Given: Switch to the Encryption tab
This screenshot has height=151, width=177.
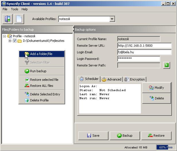Looking at the screenshot, I should point(135,79).
